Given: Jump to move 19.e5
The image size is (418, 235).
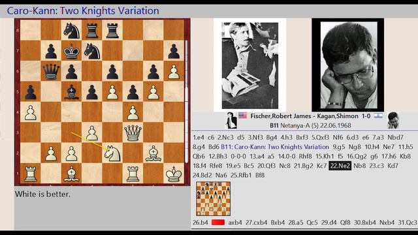Looking at the screenshot, I should [233, 166].
